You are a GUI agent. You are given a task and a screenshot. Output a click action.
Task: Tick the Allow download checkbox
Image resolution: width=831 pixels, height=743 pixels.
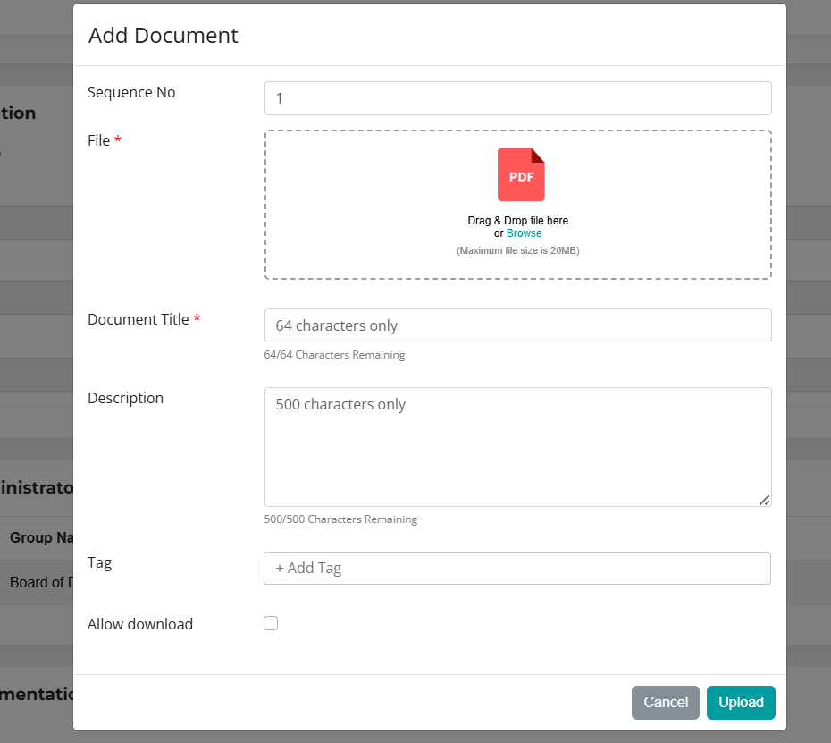coord(271,623)
